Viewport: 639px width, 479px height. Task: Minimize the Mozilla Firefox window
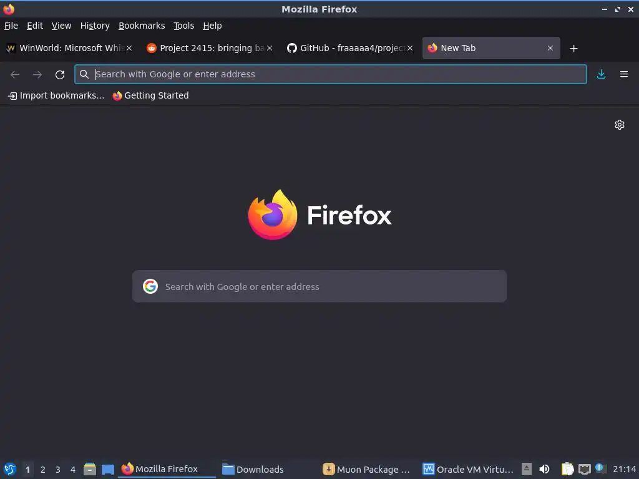coord(605,9)
